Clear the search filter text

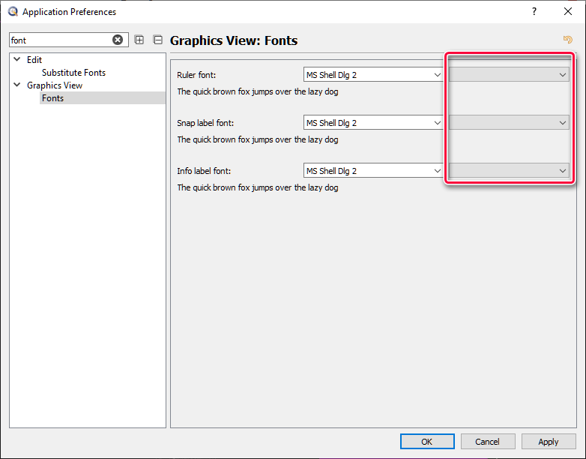[118, 40]
